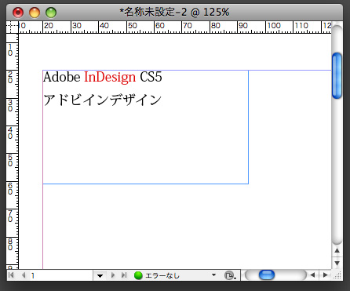
Task: Click the アドビインデザイン text line
Action: pos(103,100)
